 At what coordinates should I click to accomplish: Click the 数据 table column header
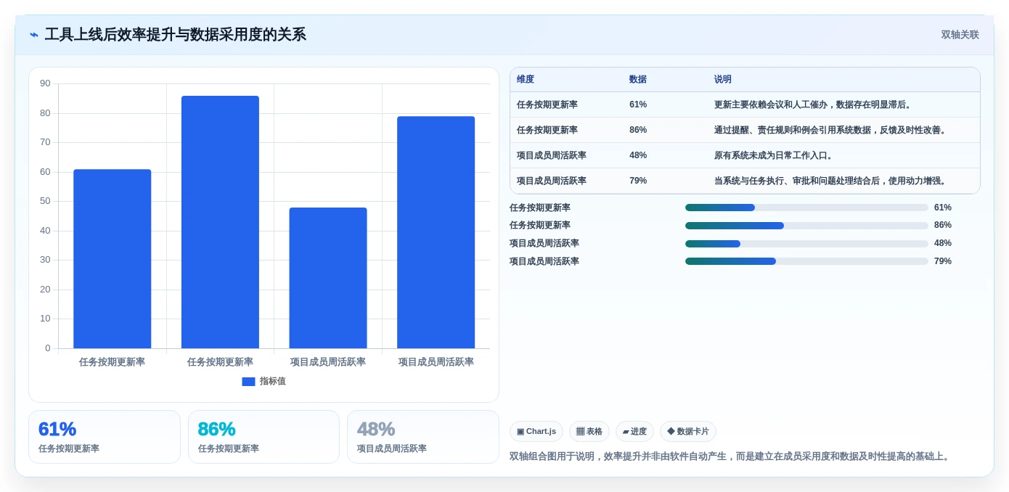pyautogui.click(x=638, y=80)
